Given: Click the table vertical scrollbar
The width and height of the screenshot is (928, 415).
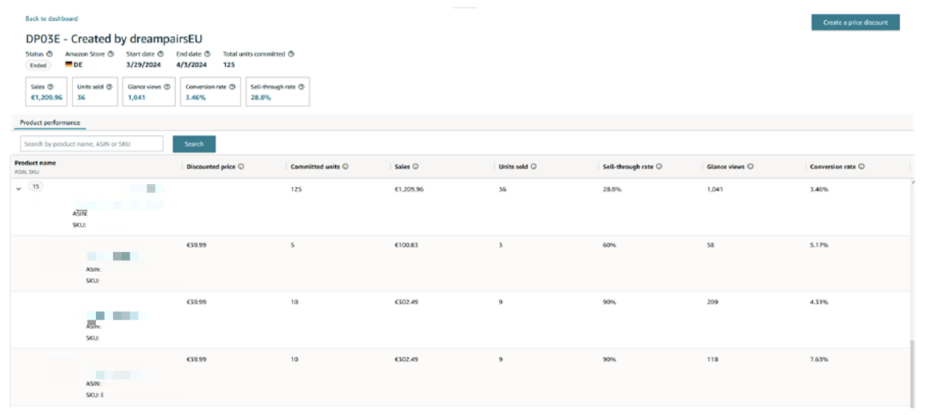Looking at the screenshot, I should 913,374.
